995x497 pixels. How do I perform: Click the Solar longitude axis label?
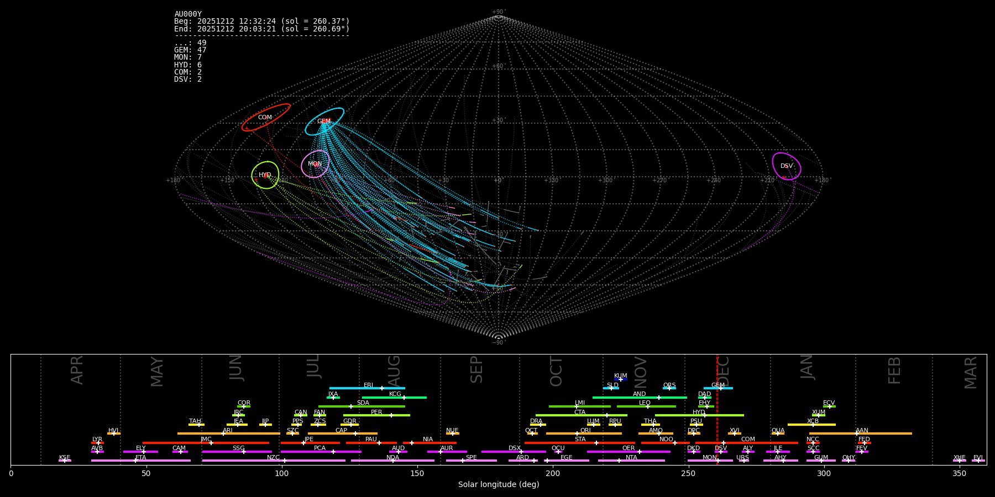[x=499, y=485]
